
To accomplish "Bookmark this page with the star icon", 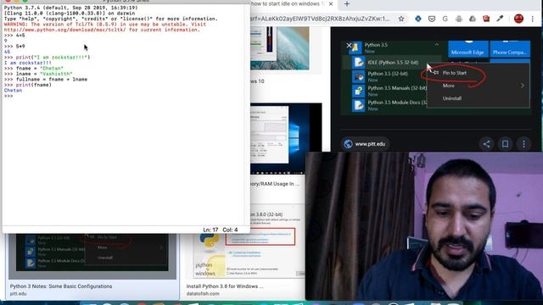I will pos(401,19).
